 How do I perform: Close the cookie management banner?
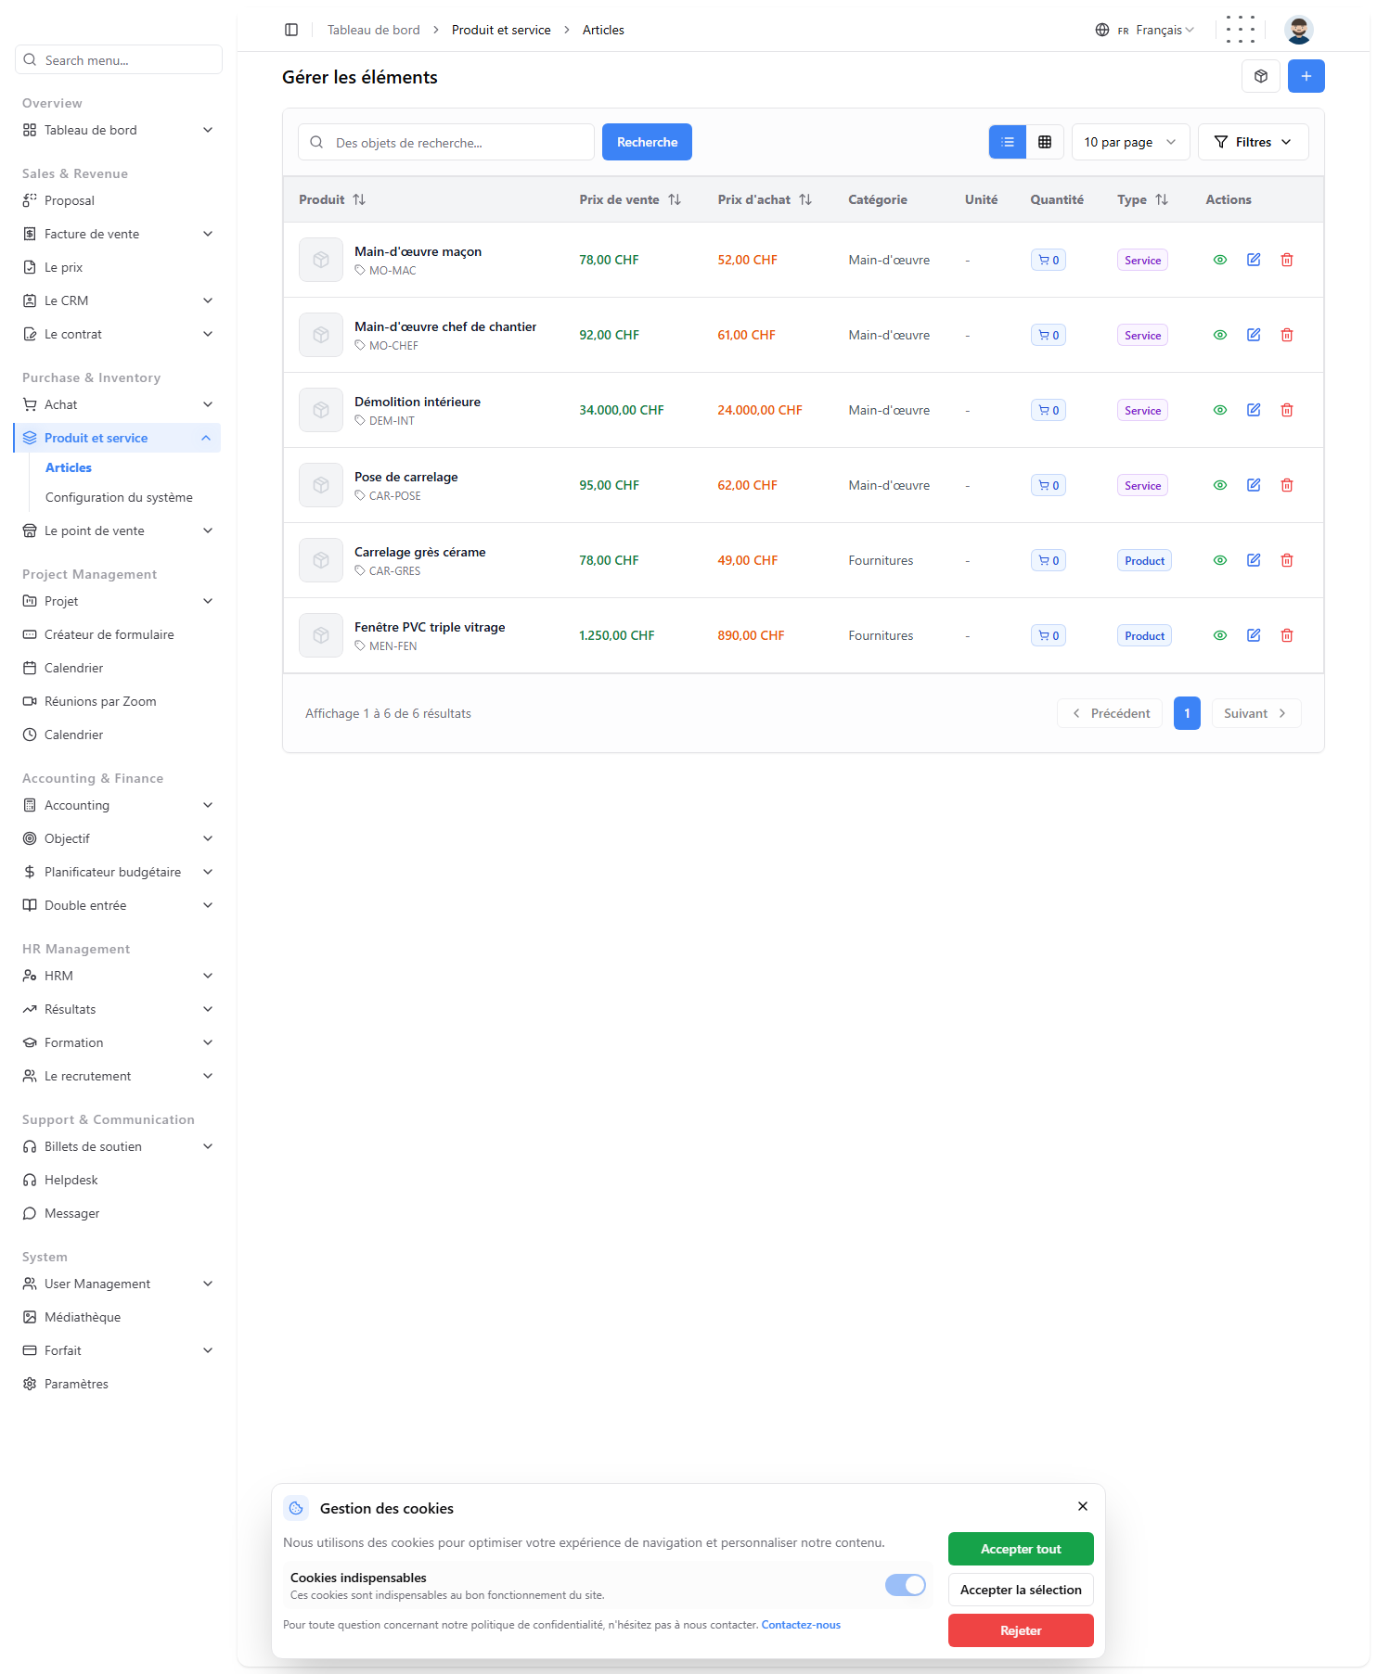[1082, 1506]
